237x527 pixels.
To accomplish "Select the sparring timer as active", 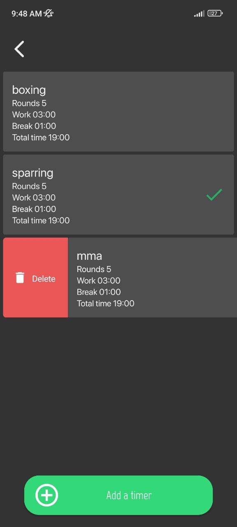I will (118, 194).
